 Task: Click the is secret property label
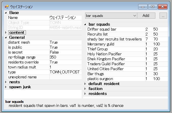15,52
